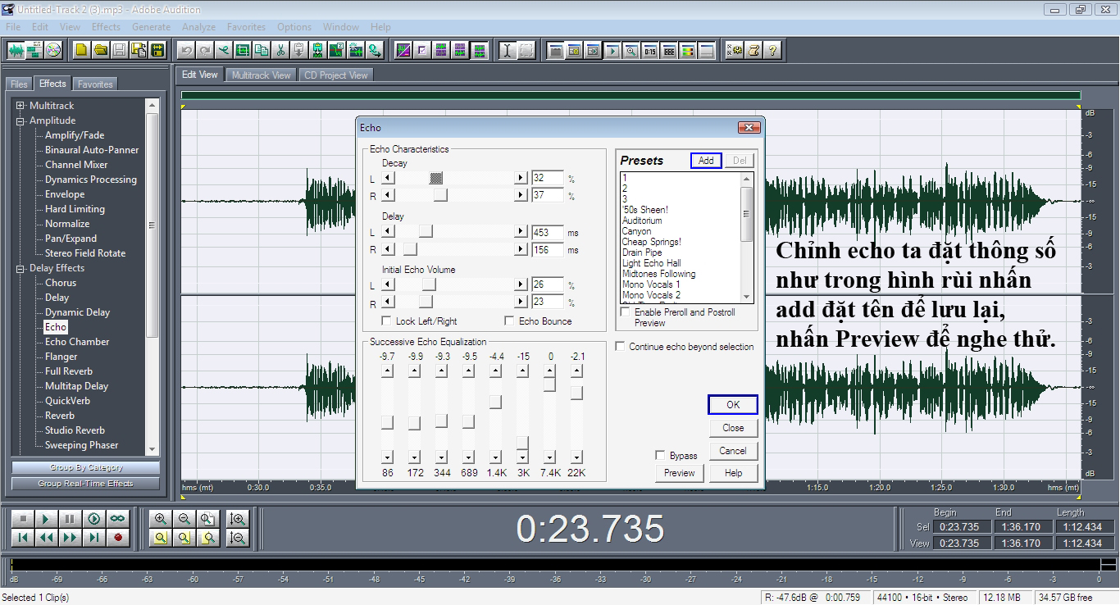The image size is (1120, 605).
Task: Click the Copy toolbar icon
Action: (x=262, y=50)
